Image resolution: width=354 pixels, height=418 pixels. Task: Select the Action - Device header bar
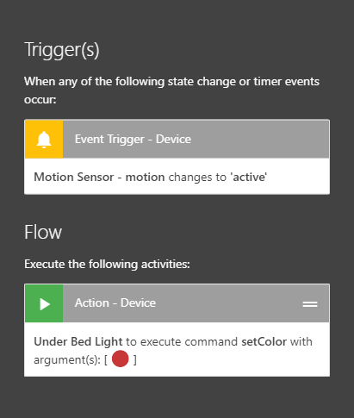[177, 303]
